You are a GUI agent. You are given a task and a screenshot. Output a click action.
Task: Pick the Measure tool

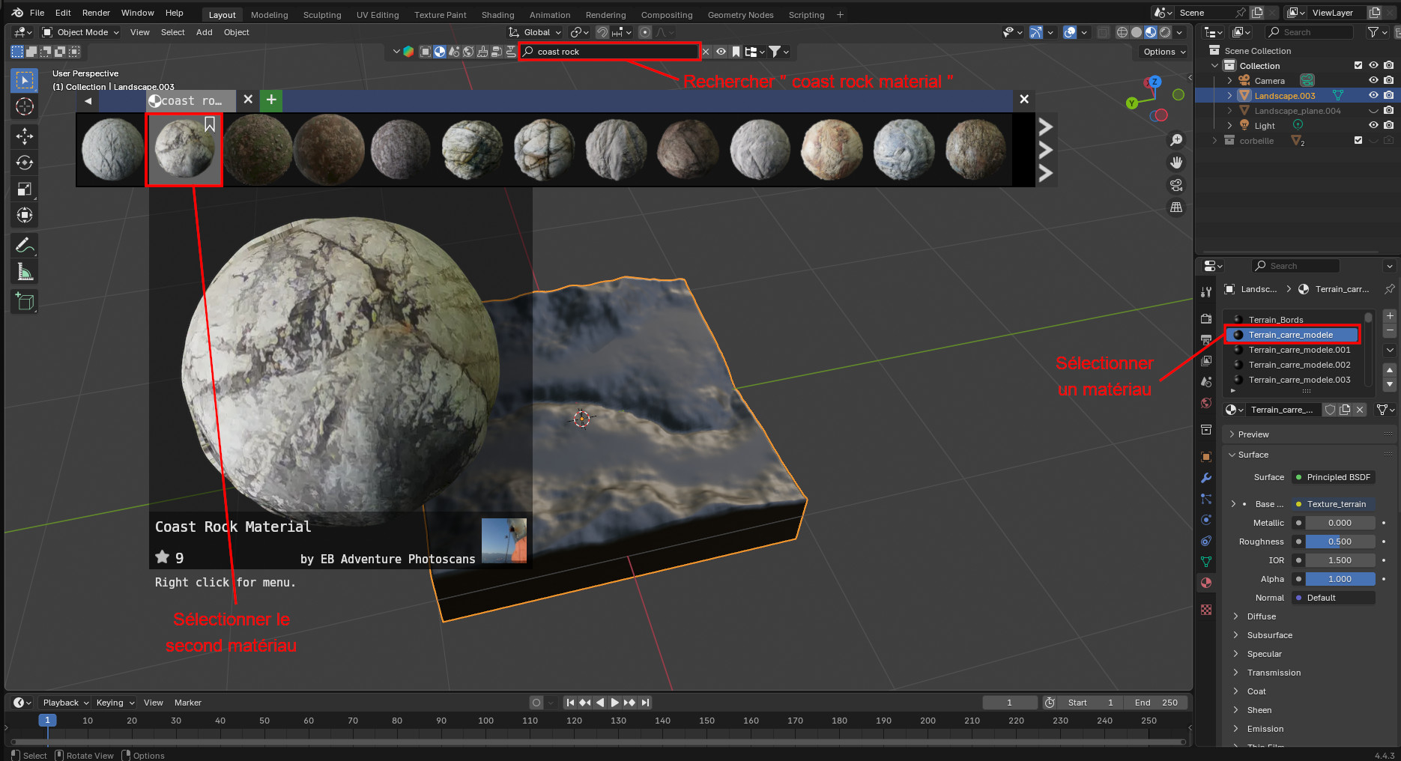point(25,272)
